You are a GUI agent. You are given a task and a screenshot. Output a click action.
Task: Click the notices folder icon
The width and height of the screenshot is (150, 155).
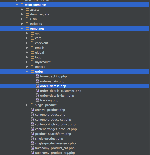pyautogui.click(x=33, y=67)
